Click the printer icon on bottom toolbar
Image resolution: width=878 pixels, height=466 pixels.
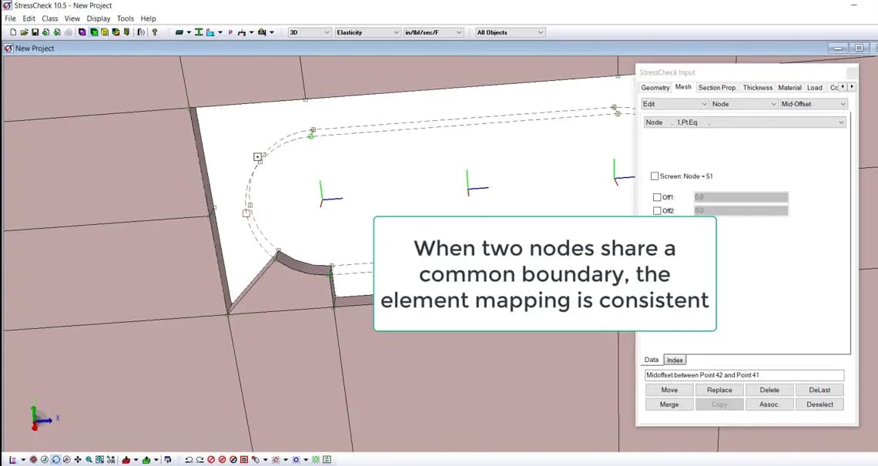[168, 459]
